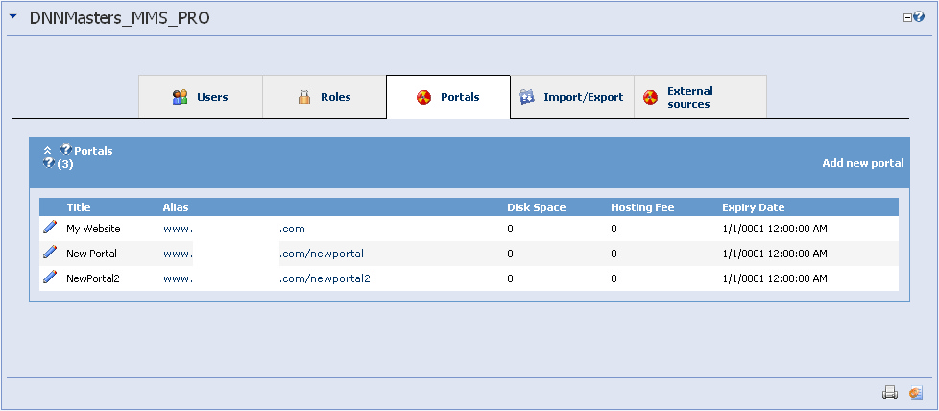Screen dimensions: 939x411
Task: Click expiry date of My Website row
Action: (x=775, y=229)
